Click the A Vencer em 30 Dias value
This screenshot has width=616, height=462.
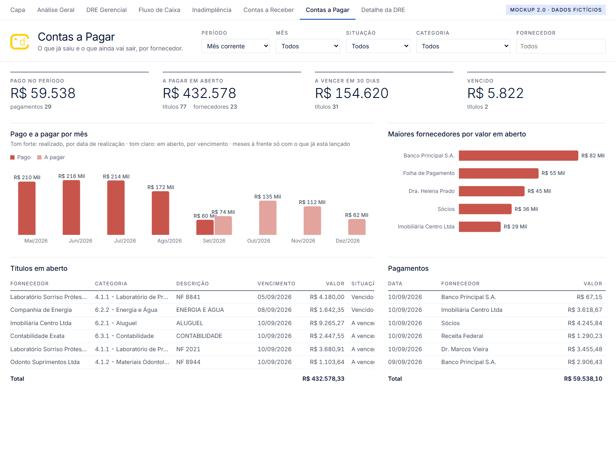(x=352, y=93)
